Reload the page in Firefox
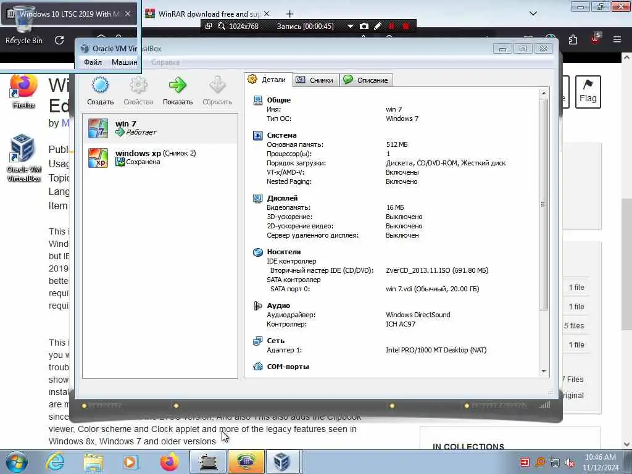 click(x=59, y=40)
